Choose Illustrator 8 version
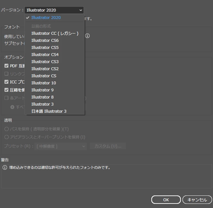This screenshot has width=213, height=208. click(x=55, y=97)
